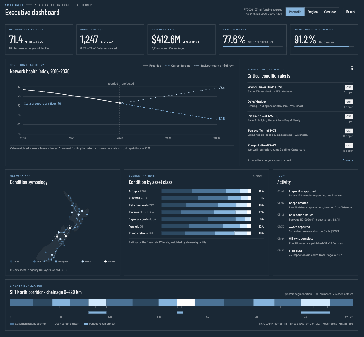364x337 pixels.
Task: Click the Recorded legend line marker
Action: pos(145,66)
